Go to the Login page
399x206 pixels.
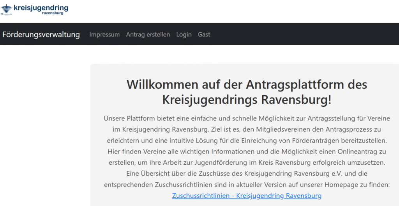pos(184,34)
